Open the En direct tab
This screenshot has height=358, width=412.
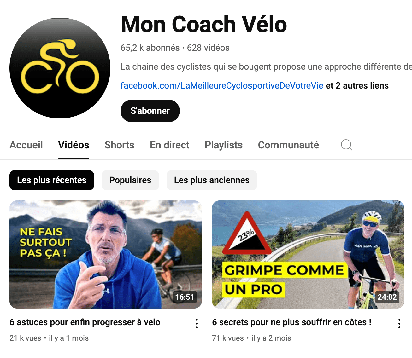pyautogui.click(x=170, y=145)
